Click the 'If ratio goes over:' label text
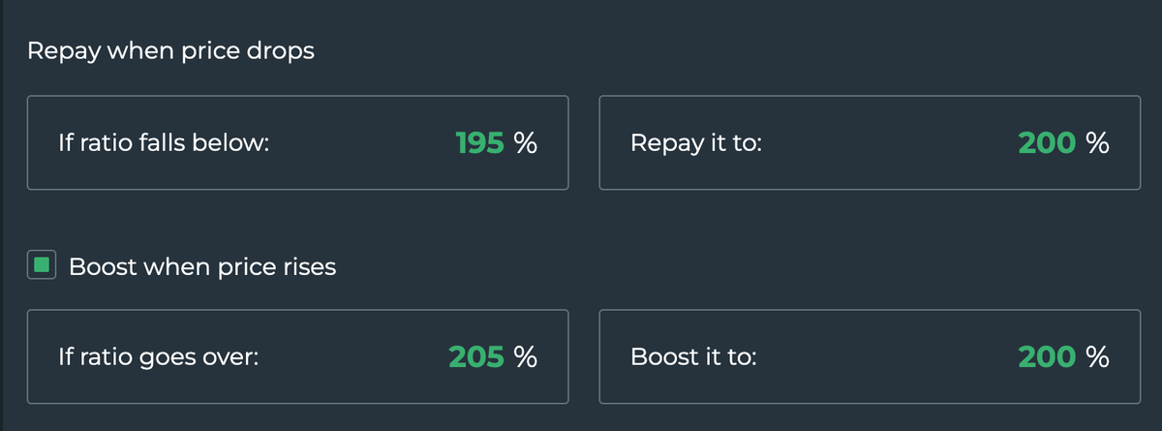This screenshot has width=1162, height=431. pyautogui.click(x=159, y=357)
